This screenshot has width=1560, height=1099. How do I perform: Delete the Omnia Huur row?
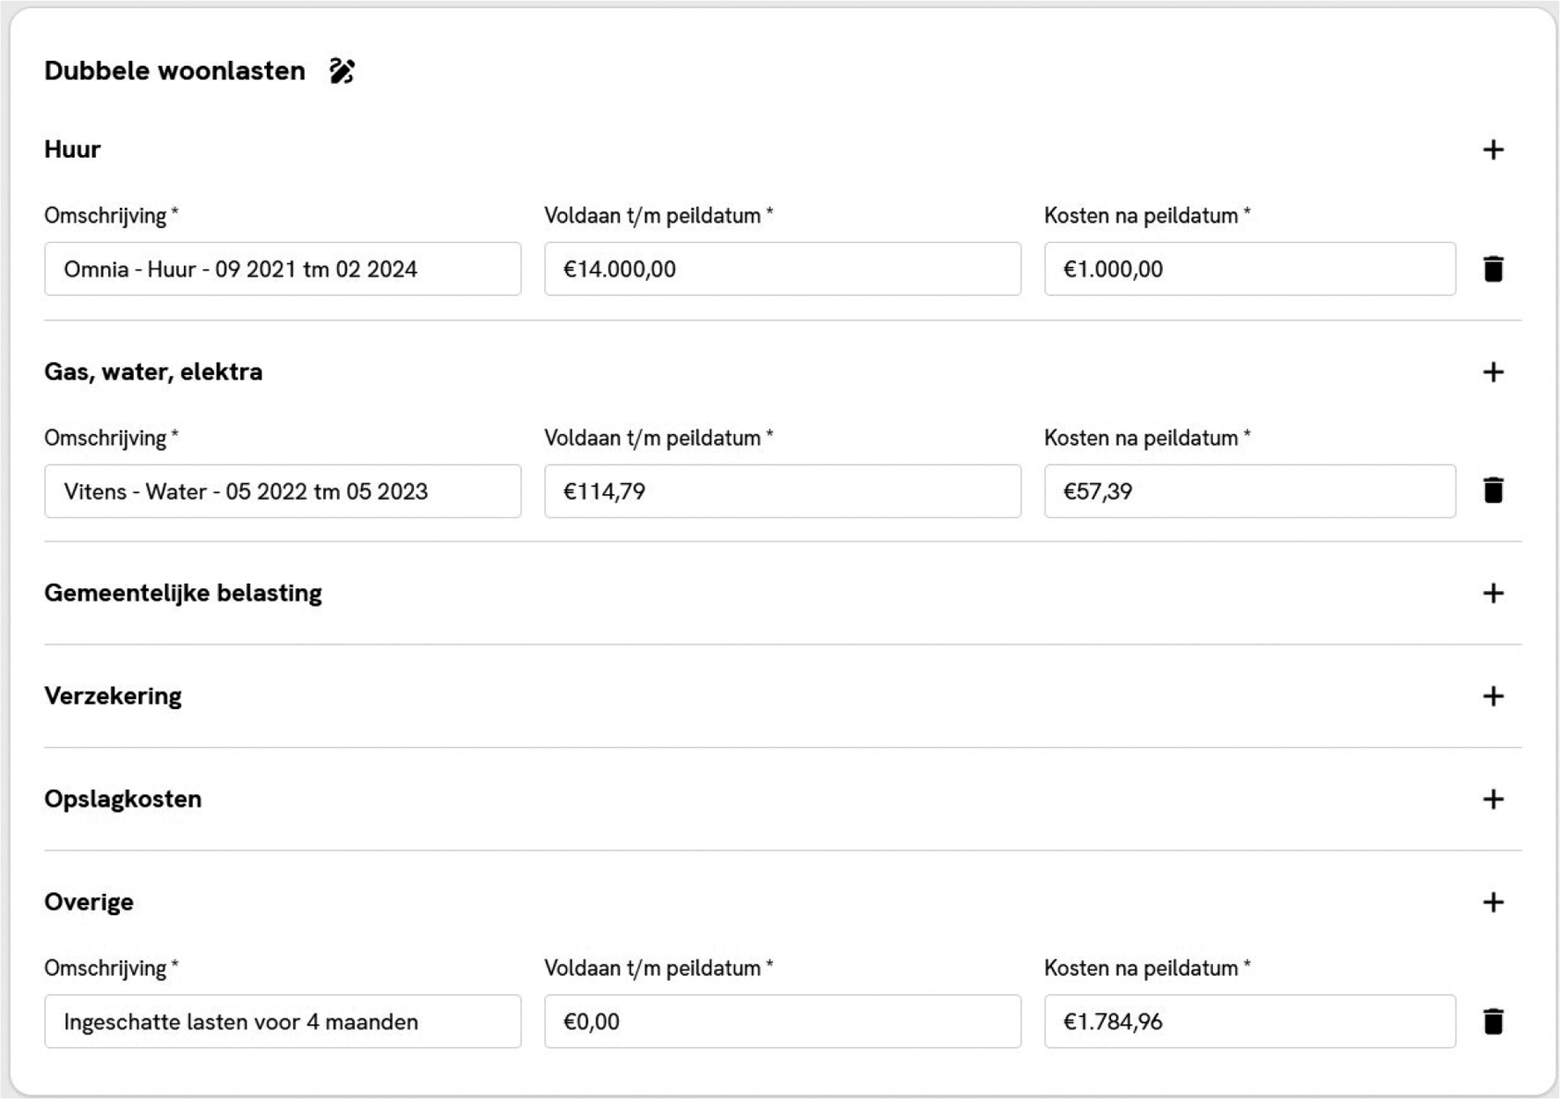coord(1492,269)
